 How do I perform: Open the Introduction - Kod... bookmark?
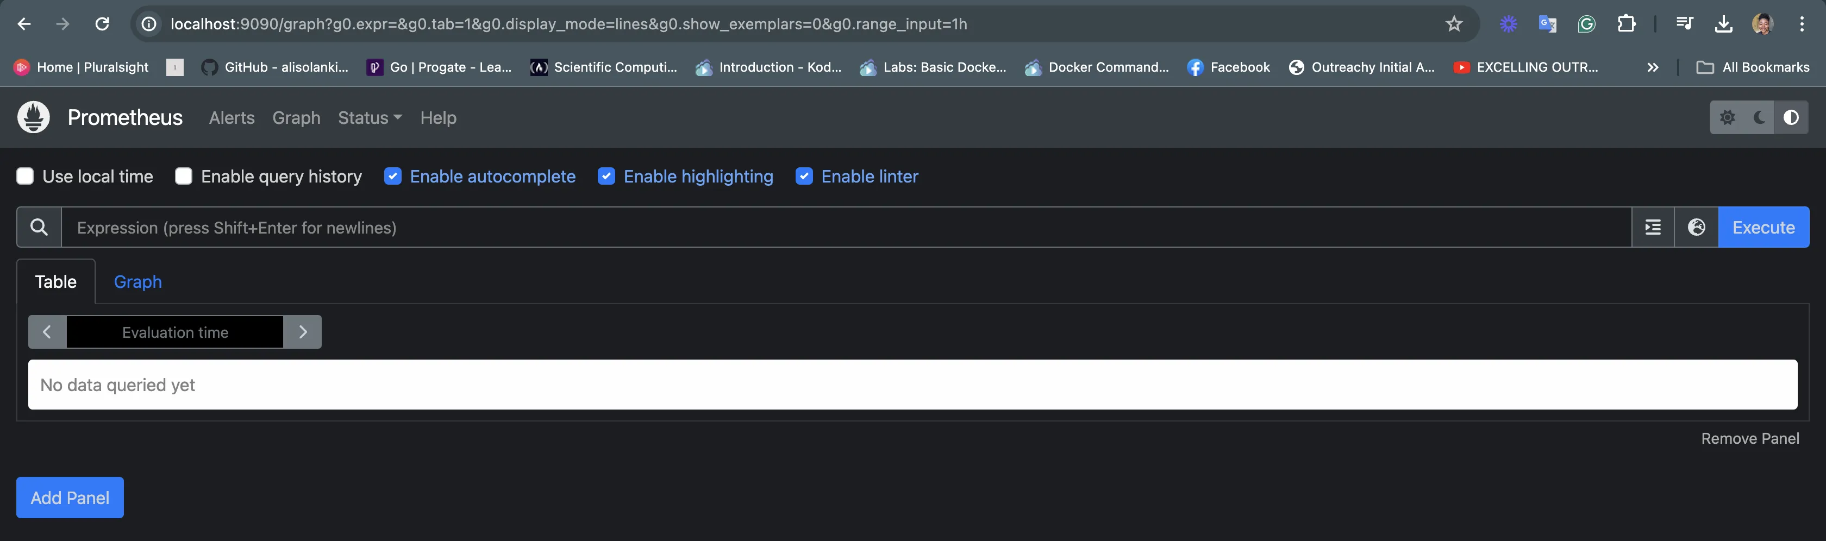click(768, 67)
